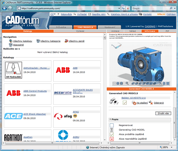Open the 100% zoom level dropdown
178x151 pixels.
point(172,147)
